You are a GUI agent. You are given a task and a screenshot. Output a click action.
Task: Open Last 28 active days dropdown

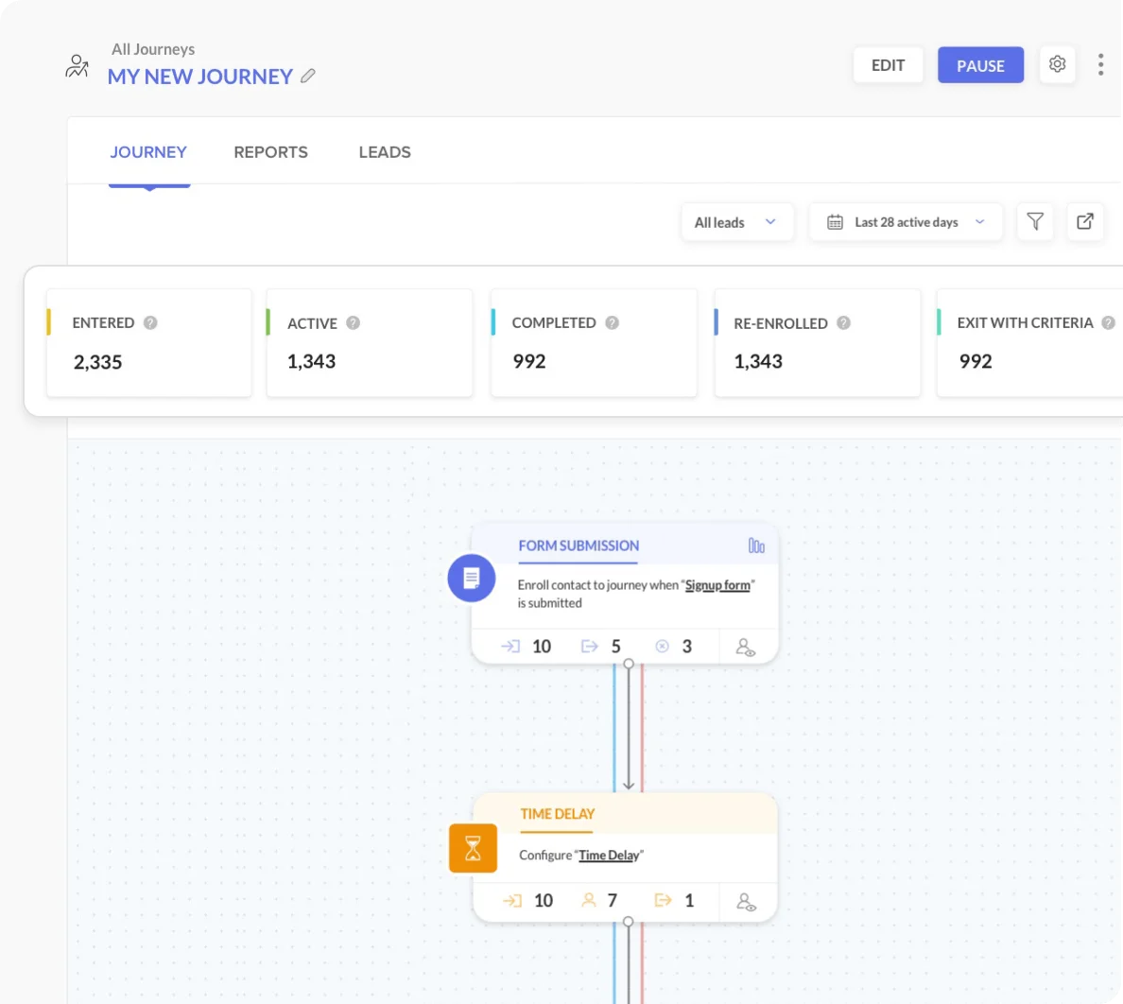pos(906,222)
